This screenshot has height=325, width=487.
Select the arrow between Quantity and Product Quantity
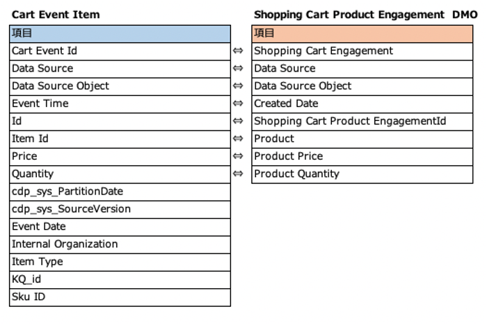pyautogui.click(x=238, y=174)
